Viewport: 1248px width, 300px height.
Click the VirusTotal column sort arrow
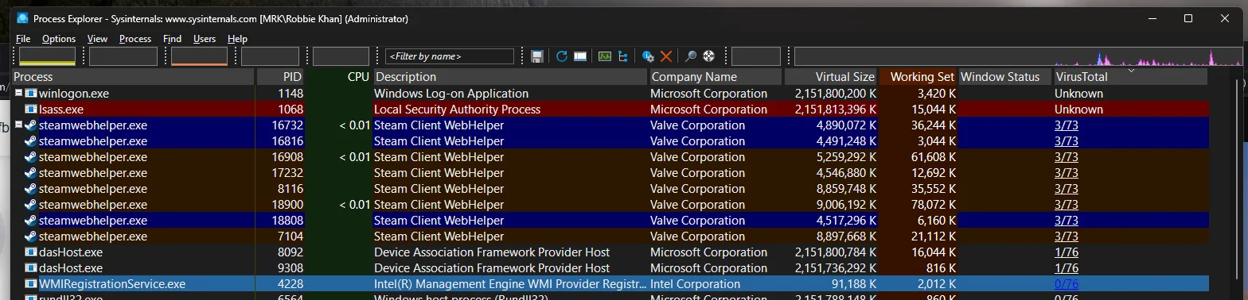(x=1131, y=71)
